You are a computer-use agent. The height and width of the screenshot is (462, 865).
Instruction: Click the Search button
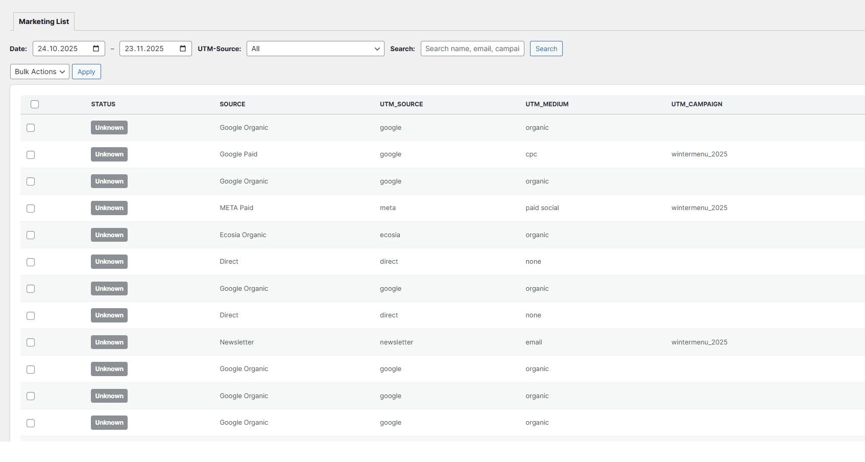pos(546,49)
